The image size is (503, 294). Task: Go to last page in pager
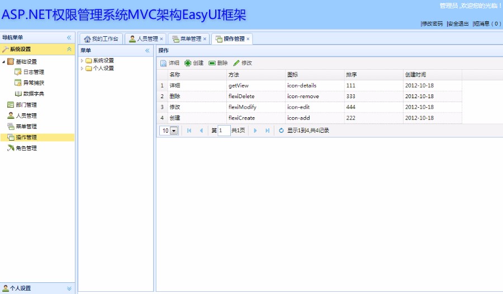tap(267, 131)
